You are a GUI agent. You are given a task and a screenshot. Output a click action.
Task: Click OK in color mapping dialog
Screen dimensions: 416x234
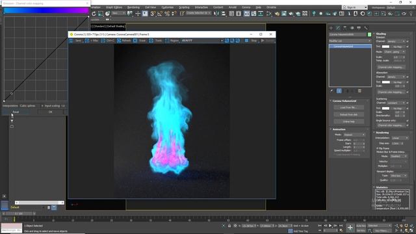coord(51,112)
